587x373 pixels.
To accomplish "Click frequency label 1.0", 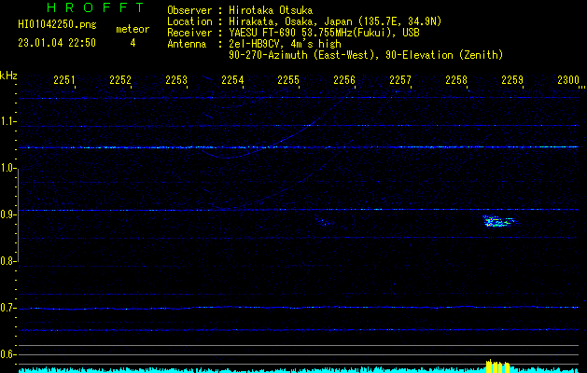I will tap(7, 168).
